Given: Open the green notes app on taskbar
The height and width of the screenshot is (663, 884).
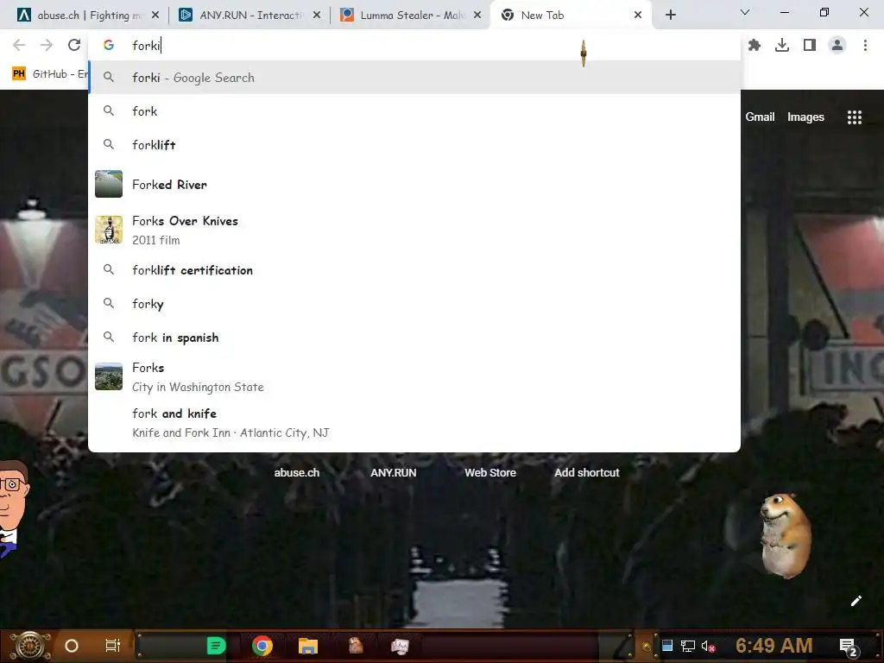Looking at the screenshot, I should [x=217, y=646].
